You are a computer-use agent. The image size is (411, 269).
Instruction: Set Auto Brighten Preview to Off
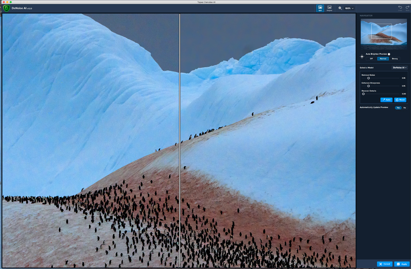click(x=371, y=59)
